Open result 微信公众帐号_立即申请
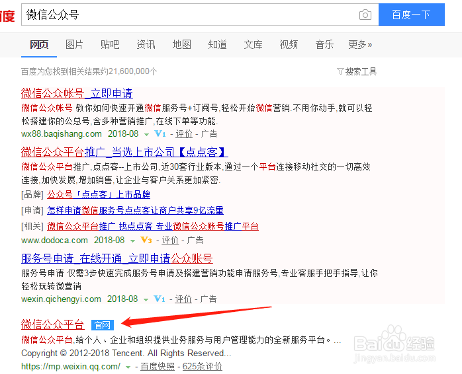Viewport: 462px width, 374px height. 77,93
